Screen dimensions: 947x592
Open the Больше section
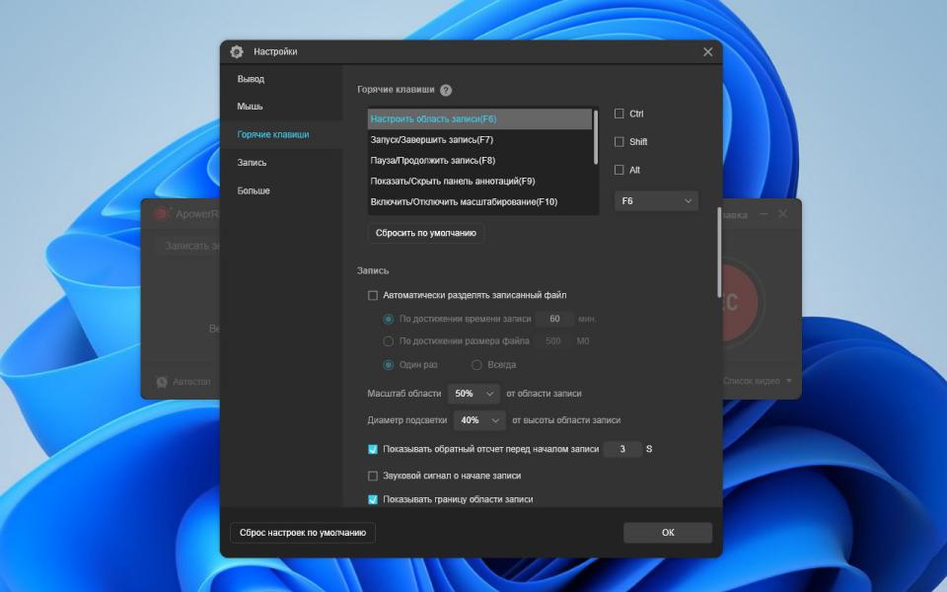(x=254, y=190)
